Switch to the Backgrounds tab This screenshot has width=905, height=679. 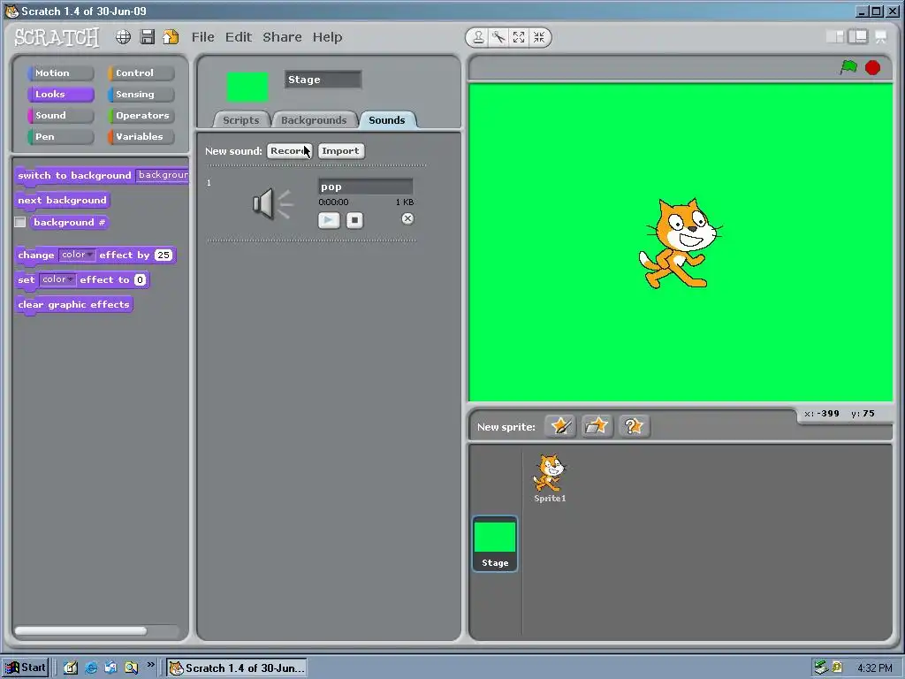[314, 120]
